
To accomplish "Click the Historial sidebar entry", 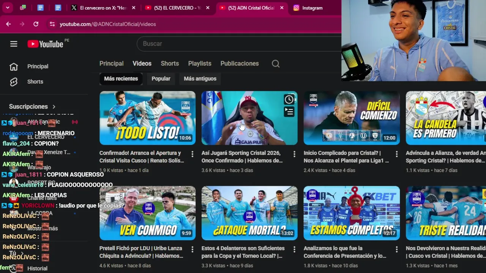I will pyautogui.click(x=37, y=268).
